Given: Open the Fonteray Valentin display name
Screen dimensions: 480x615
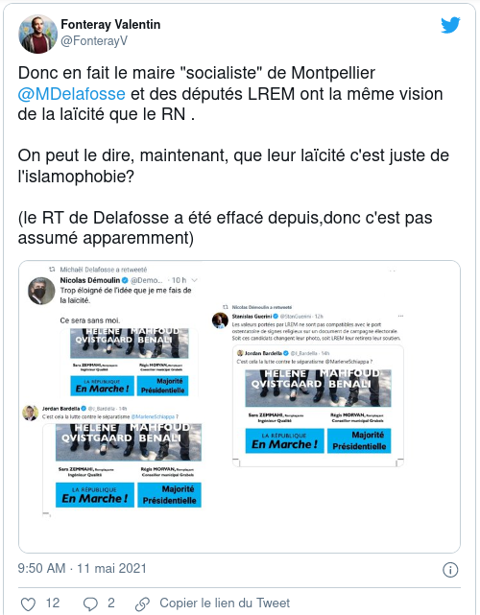Looking at the screenshot, I should tap(110, 24).
